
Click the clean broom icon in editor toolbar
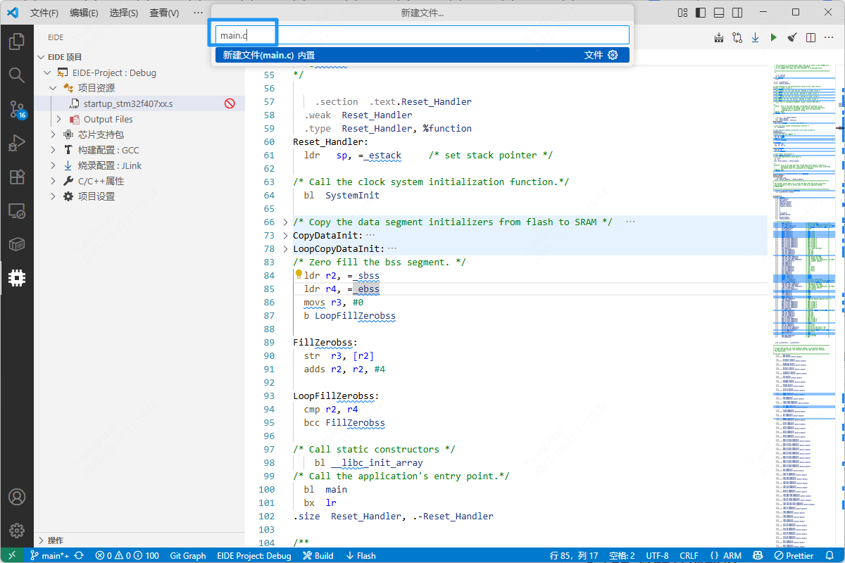pyautogui.click(x=791, y=37)
